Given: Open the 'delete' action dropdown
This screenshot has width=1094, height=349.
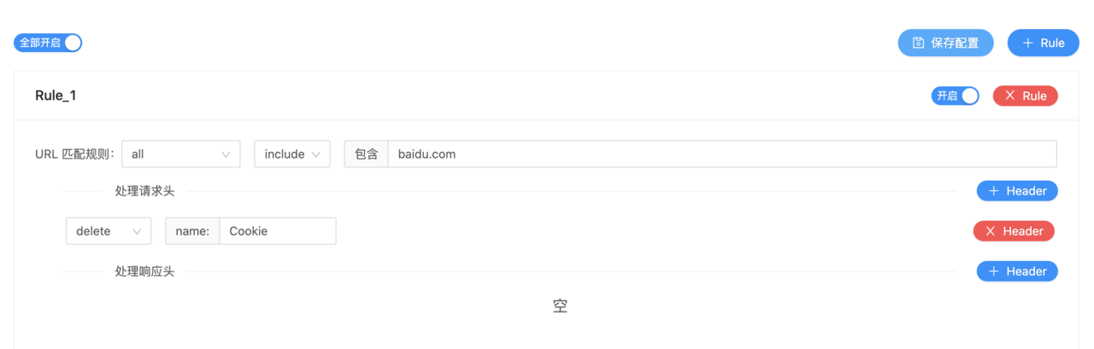Looking at the screenshot, I should (109, 231).
